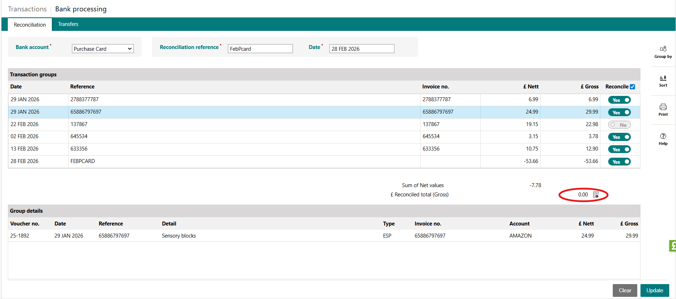676x299 pixels.
Task: Enable reconcile switch for reference 137867
Action: pyautogui.click(x=619, y=125)
